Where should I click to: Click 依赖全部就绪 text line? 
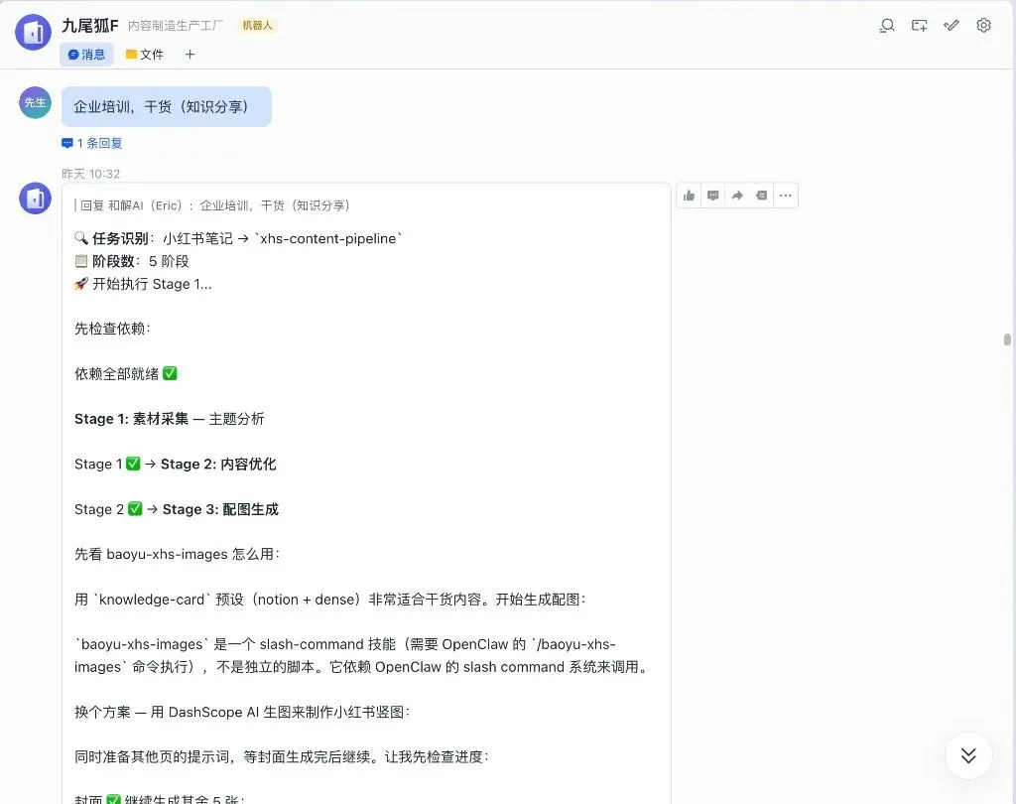(x=126, y=374)
